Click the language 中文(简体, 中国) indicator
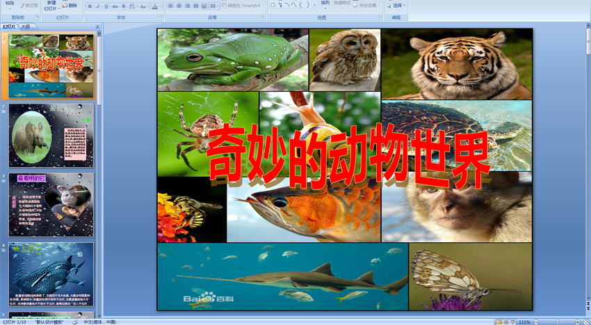This screenshot has width=591, height=325. point(100,322)
